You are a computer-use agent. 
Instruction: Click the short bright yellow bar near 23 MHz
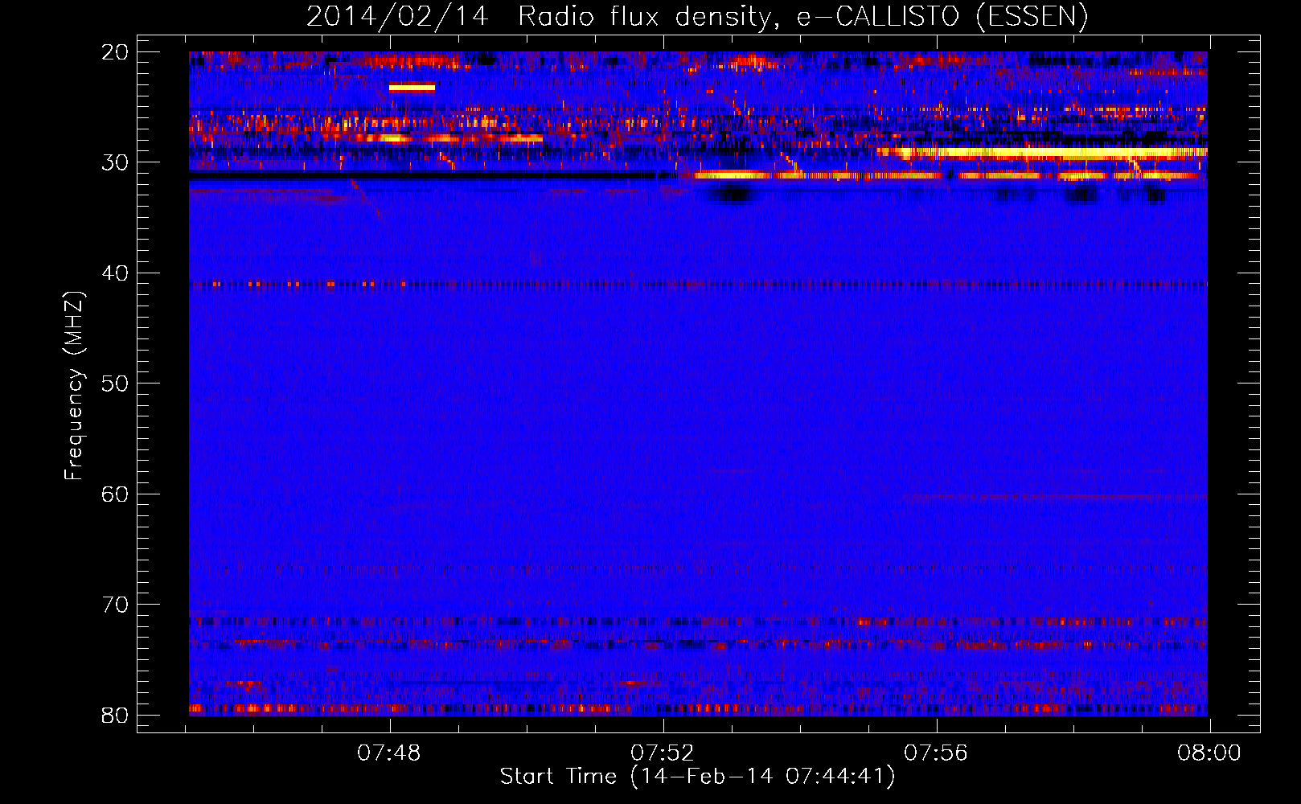412,88
